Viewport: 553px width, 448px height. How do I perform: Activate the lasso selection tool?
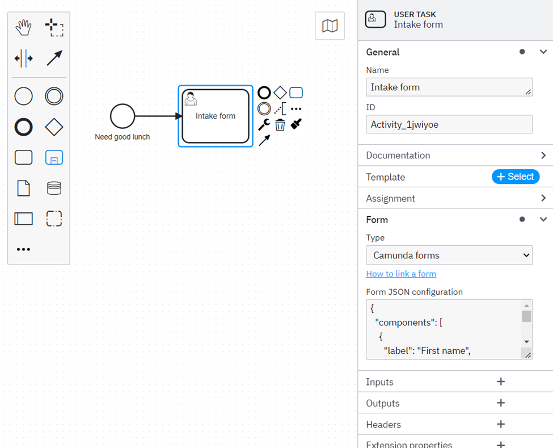[54, 27]
